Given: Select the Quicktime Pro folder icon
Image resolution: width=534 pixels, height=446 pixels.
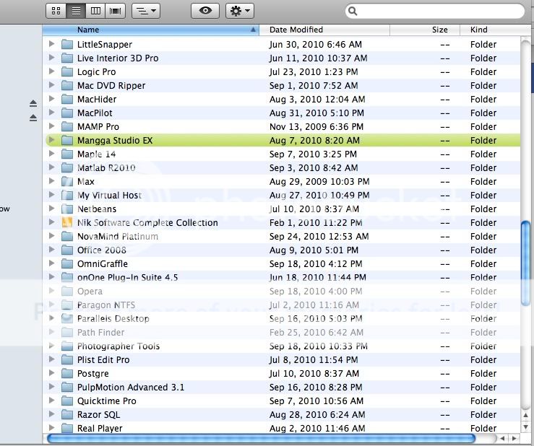Looking at the screenshot, I should (x=67, y=401).
